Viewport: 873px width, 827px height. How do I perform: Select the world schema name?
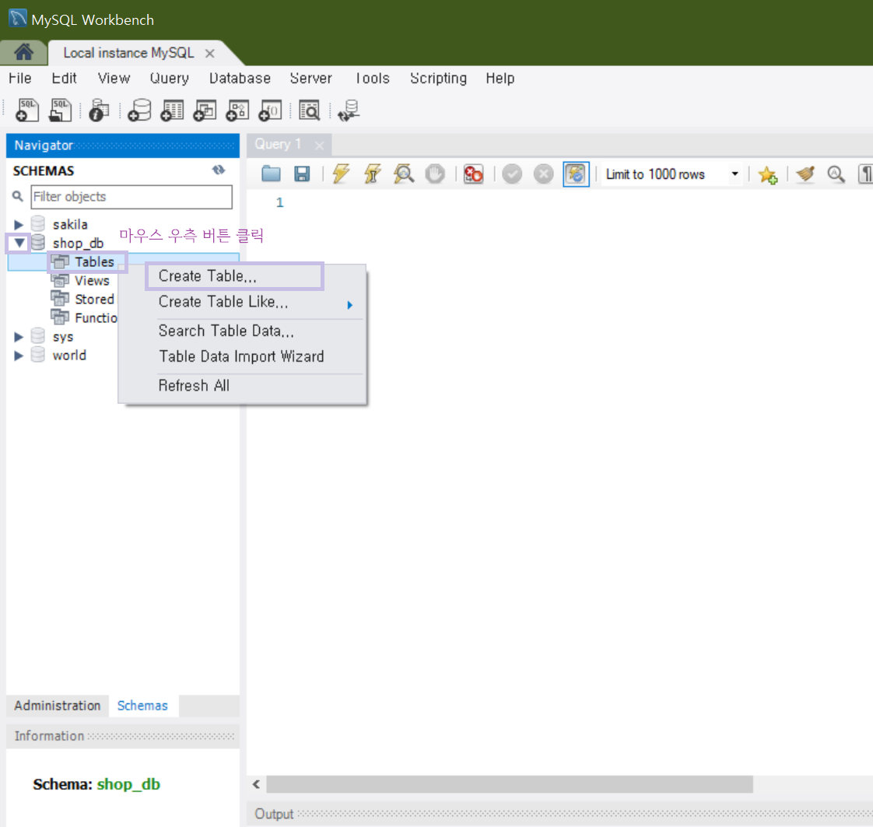point(69,355)
